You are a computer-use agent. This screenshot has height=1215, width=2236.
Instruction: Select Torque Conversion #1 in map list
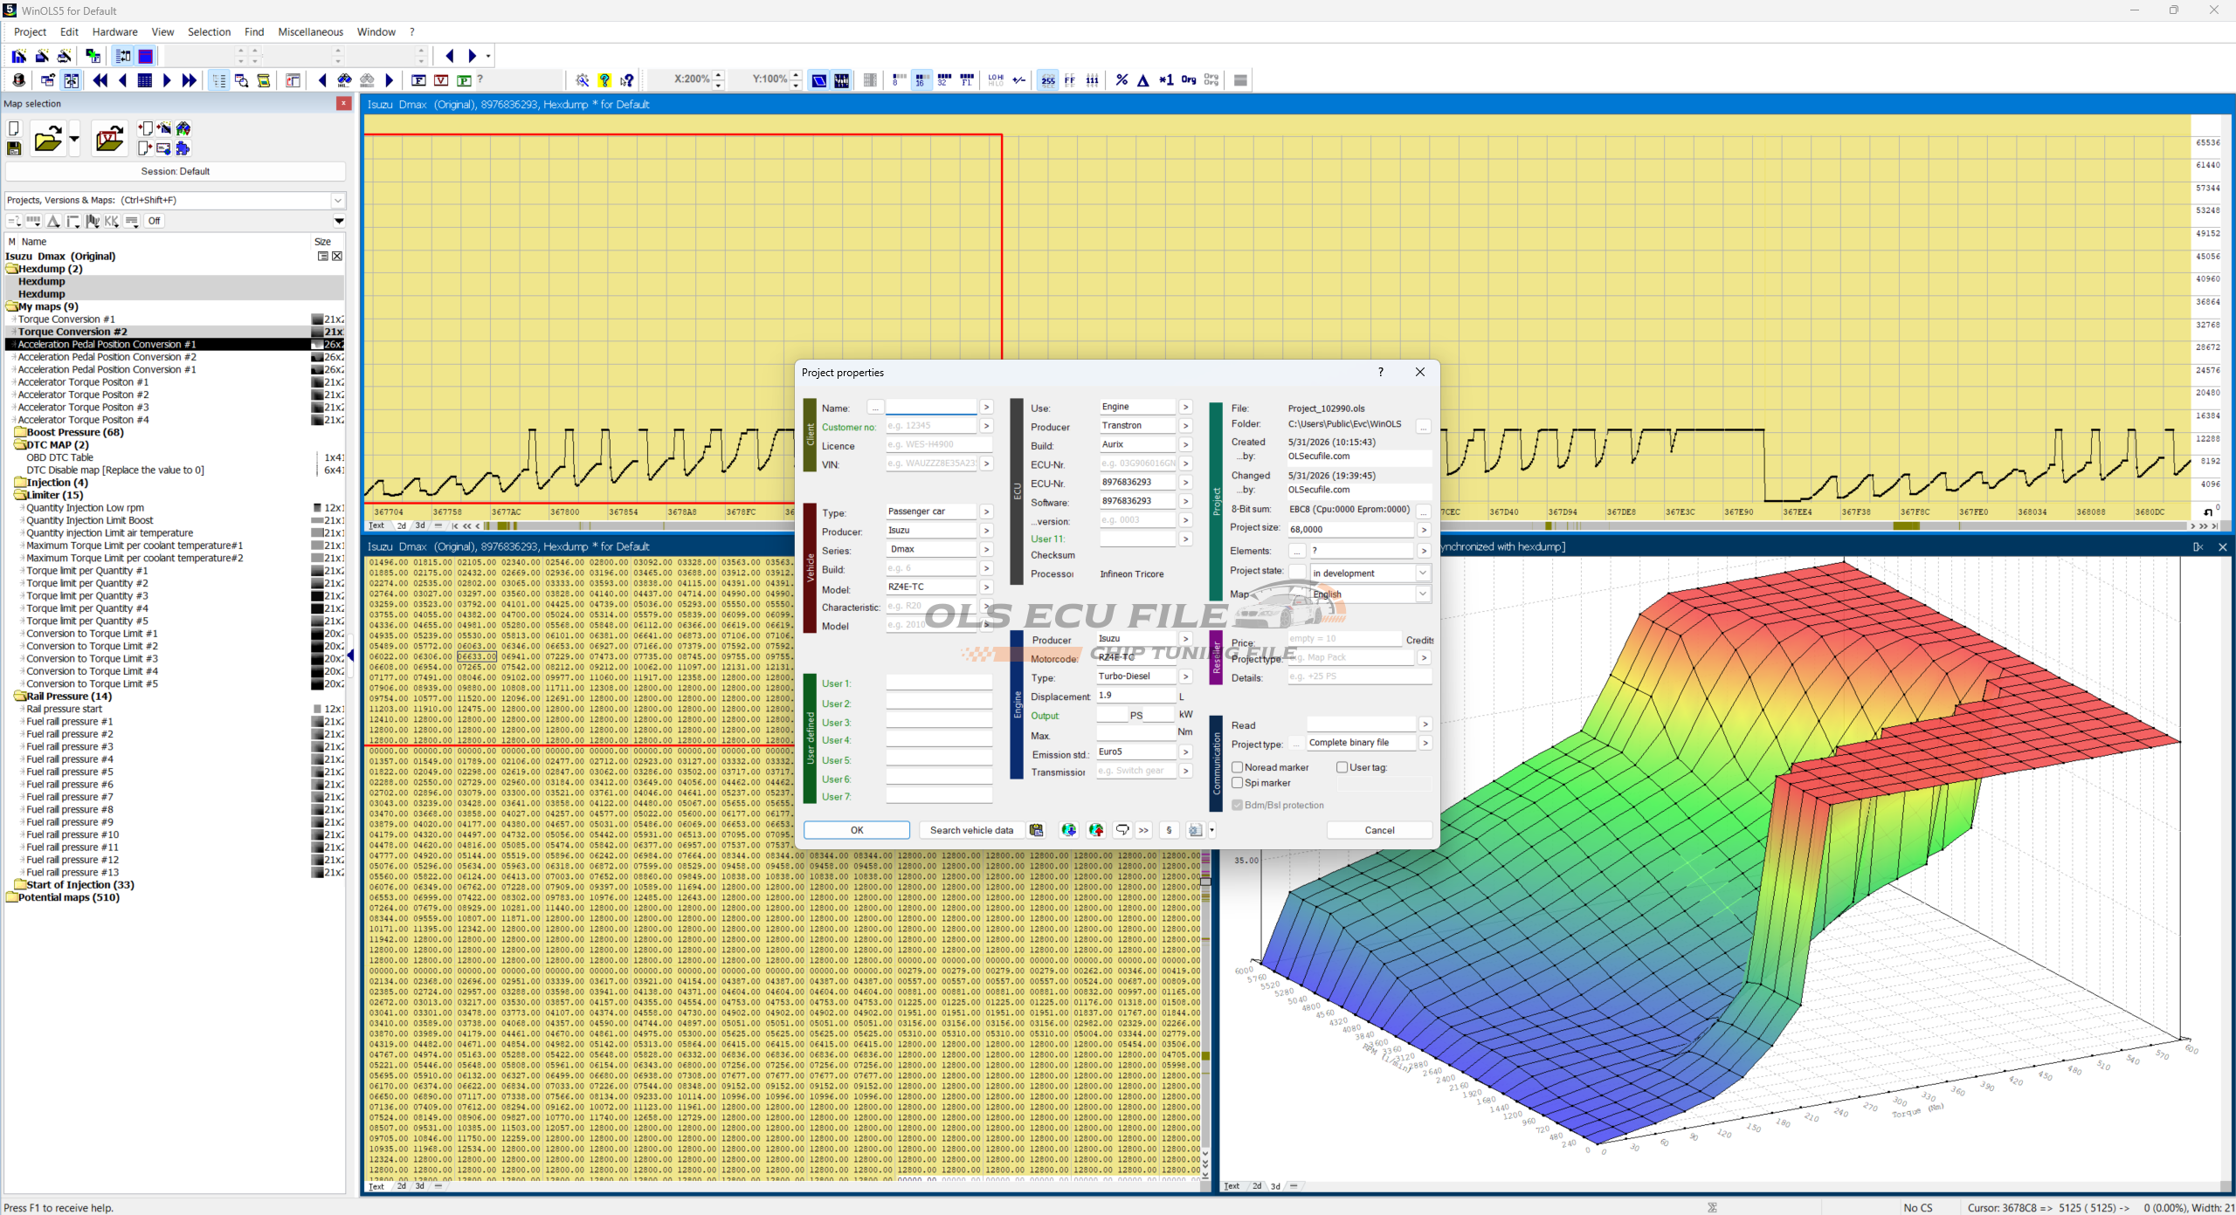coord(66,319)
